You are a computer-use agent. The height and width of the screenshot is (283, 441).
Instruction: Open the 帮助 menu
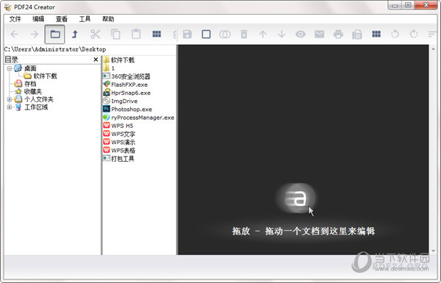[x=108, y=19]
